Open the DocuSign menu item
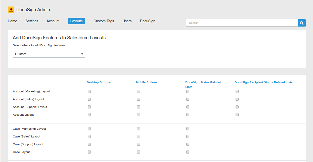 pos(148,21)
